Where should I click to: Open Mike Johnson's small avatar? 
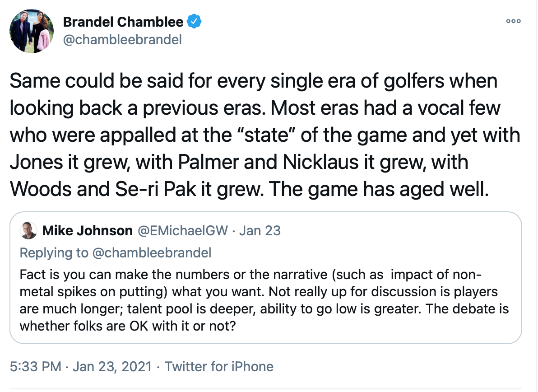point(28,231)
